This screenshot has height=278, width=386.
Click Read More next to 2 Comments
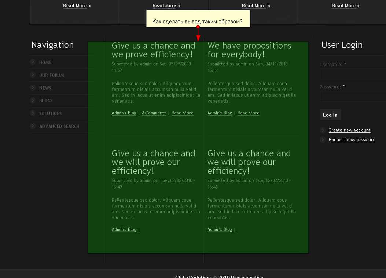[x=182, y=113]
